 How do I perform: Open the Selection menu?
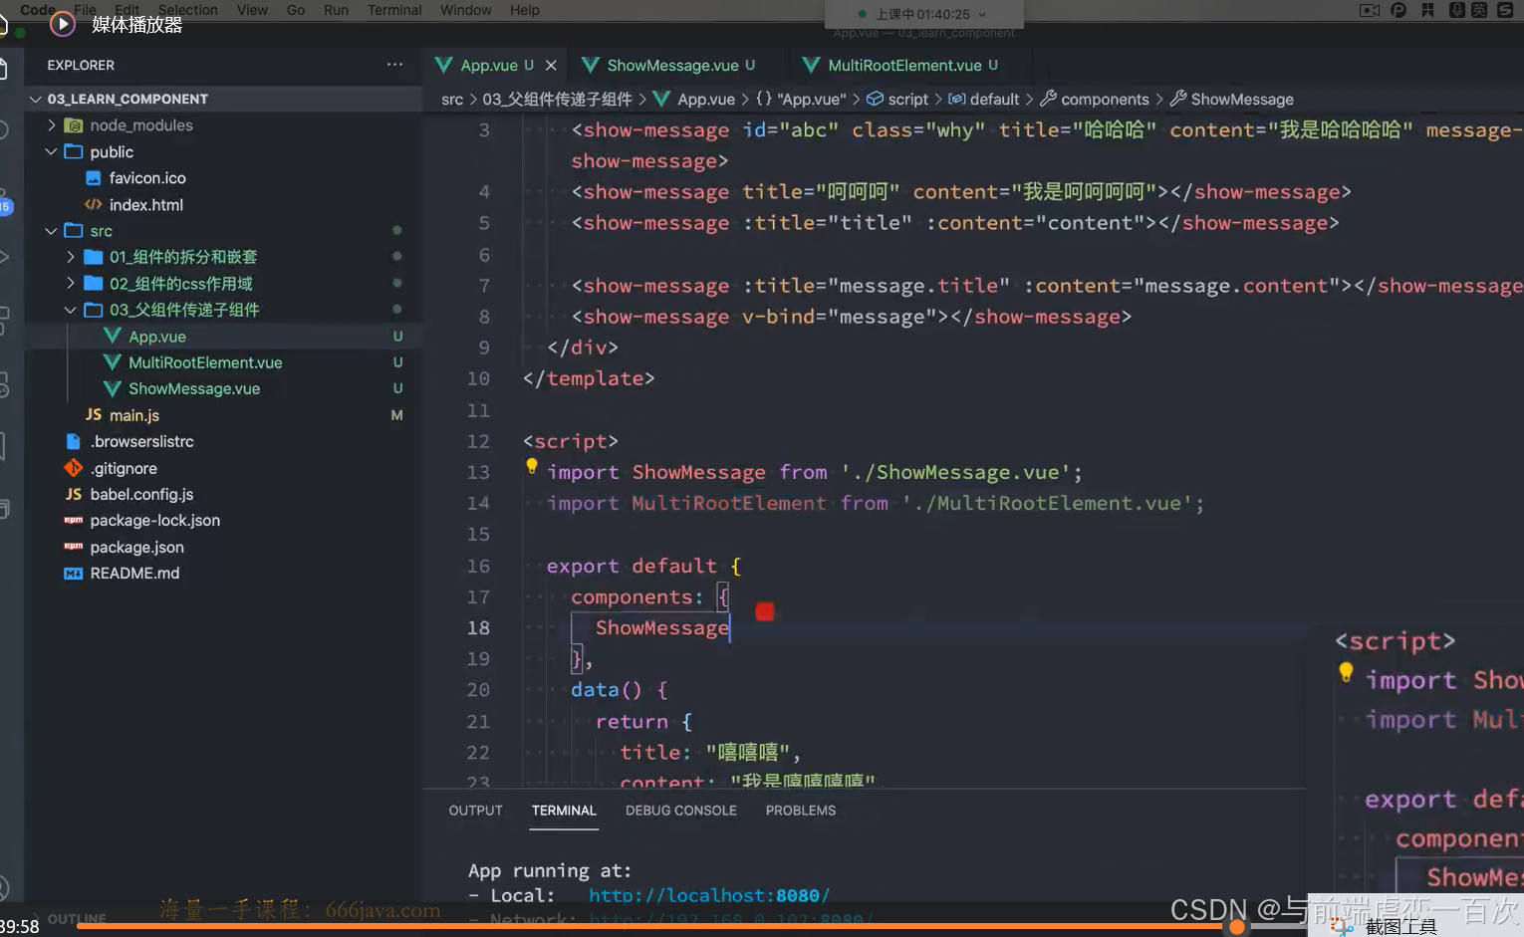187,10
